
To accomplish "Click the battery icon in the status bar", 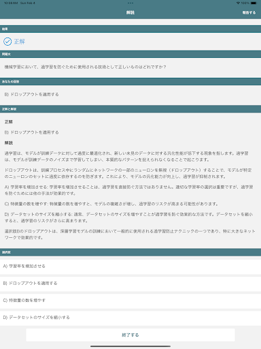I will [254, 3].
